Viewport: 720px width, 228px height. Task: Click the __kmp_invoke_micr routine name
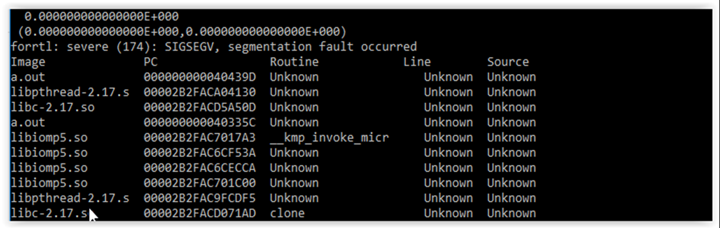pyautogui.click(x=329, y=138)
